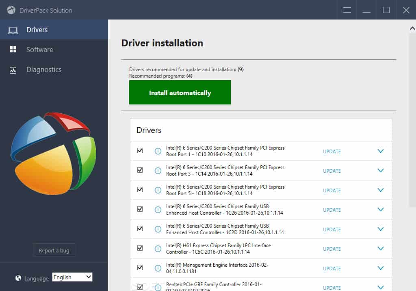The width and height of the screenshot is (416, 291).
Task: Click the Driver installation heading
Action: 162,43
